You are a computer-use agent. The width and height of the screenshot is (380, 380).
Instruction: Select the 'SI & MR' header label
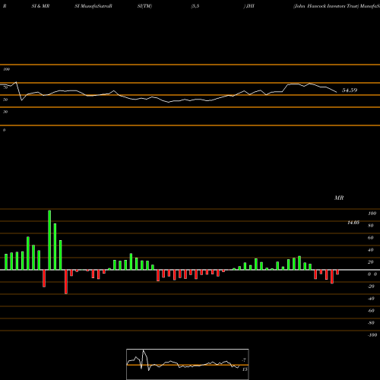click(40, 6)
